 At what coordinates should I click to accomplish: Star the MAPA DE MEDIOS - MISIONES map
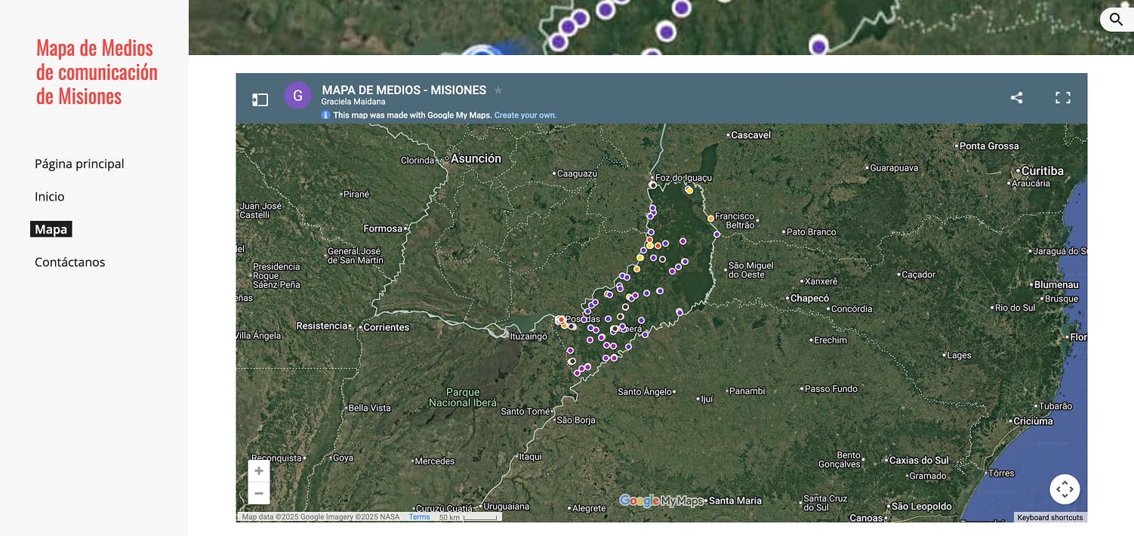click(x=498, y=90)
